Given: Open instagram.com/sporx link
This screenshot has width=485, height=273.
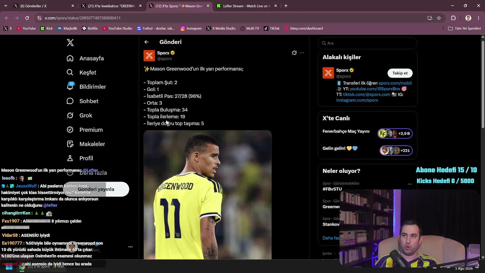Looking at the screenshot, I should point(357,100).
